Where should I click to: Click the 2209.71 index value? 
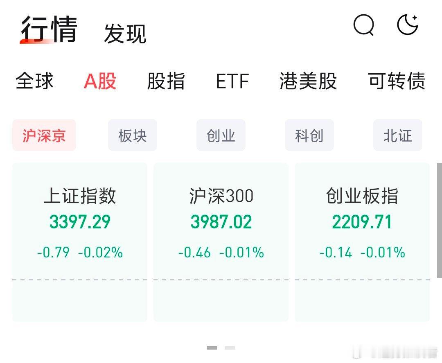click(x=362, y=222)
